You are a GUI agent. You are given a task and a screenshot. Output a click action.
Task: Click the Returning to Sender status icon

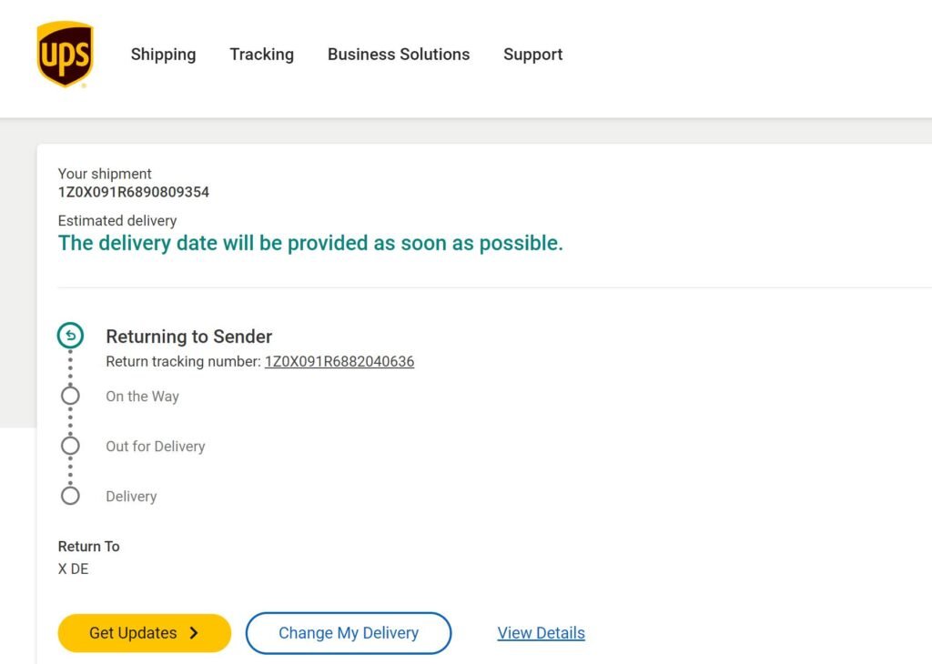(70, 337)
